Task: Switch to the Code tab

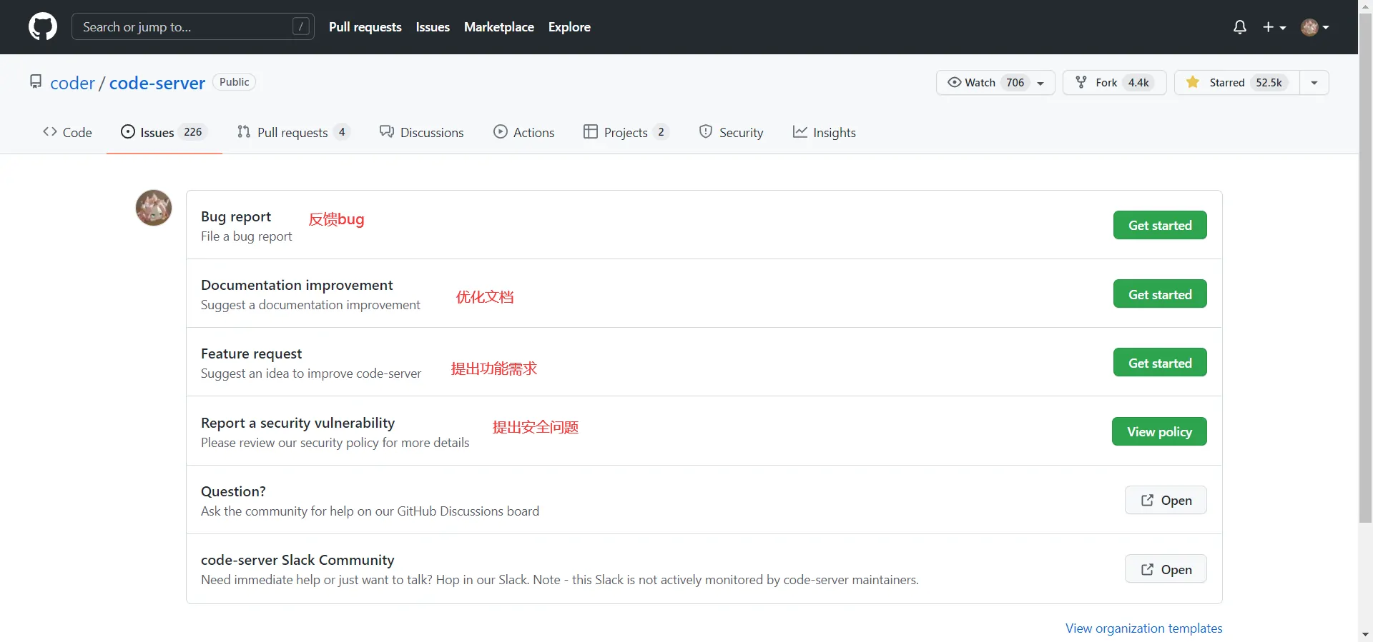Action: [67, 132]
